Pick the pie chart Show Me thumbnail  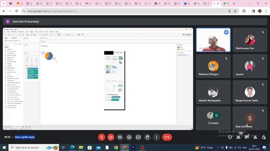point(120,62)
